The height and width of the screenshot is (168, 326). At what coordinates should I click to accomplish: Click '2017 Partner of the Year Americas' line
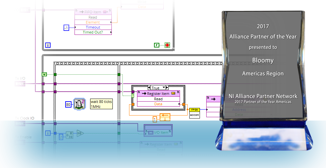(x=263, y=102)
